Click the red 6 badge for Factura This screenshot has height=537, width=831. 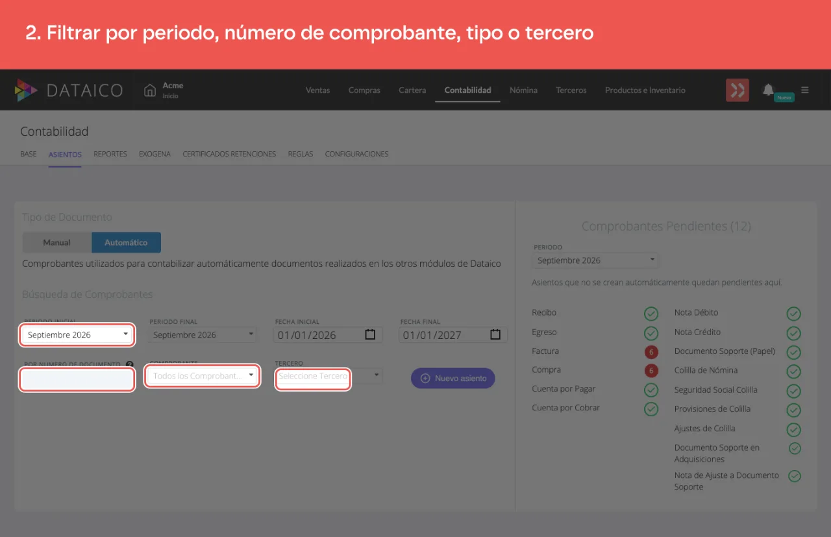pyautogui.click(x=651, y=352)
